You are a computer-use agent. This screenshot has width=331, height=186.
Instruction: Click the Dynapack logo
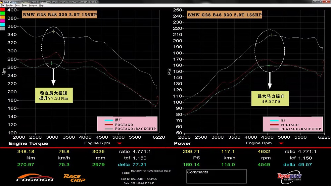click(x=289, y=177)
